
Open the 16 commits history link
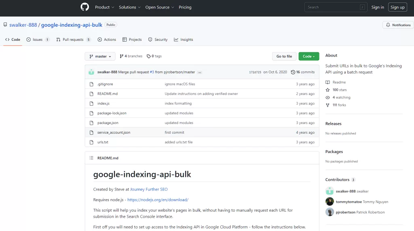click(x=303, y=72)
